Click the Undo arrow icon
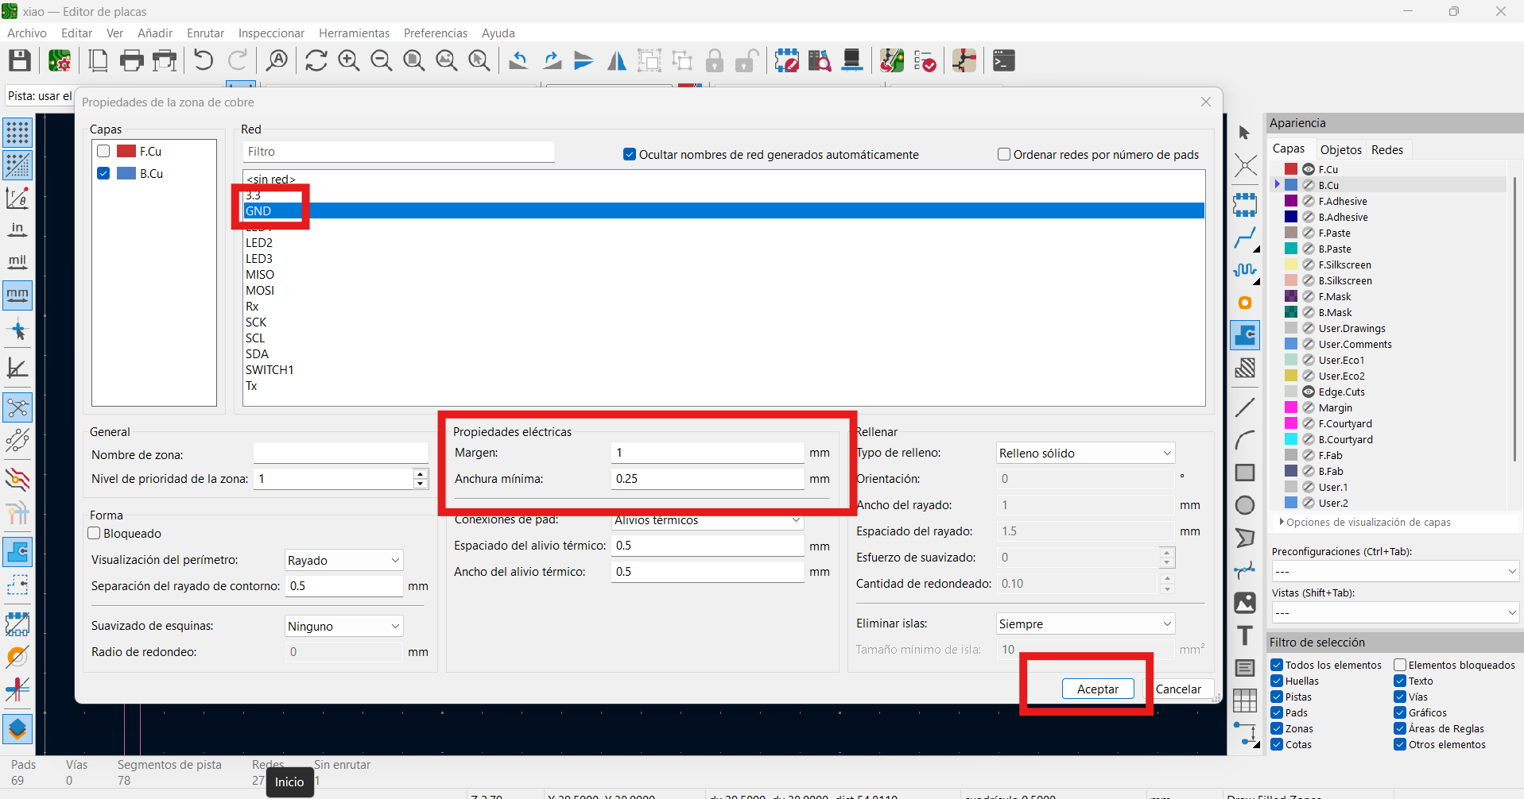The image size is (1524, 799). [x=204, y=60]
